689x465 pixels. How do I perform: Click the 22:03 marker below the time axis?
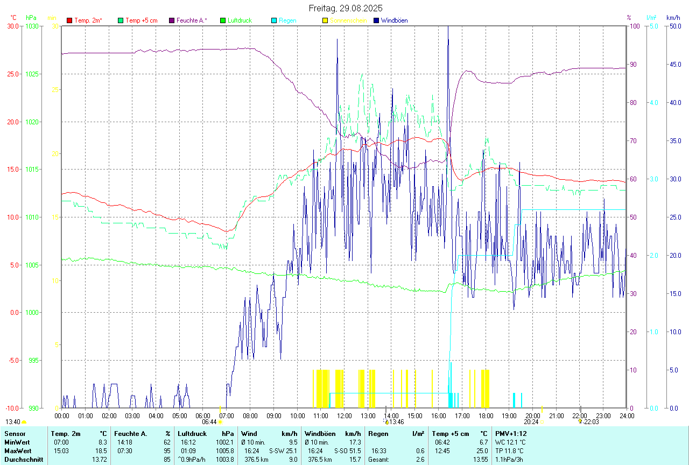click(580, 421)
